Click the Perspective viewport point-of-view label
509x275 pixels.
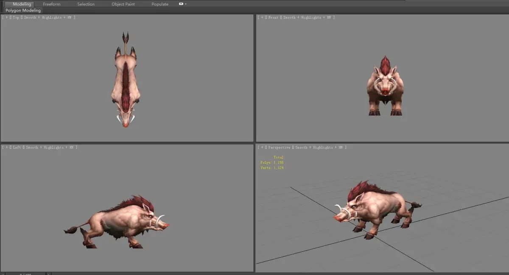click(x=279, y=147)
